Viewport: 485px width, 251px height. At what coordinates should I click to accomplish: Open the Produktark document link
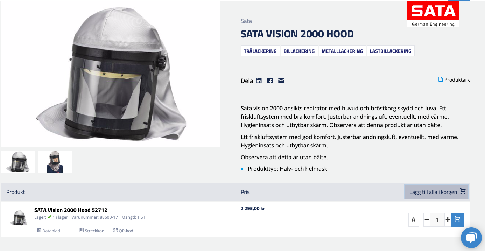tap(454, 80)
